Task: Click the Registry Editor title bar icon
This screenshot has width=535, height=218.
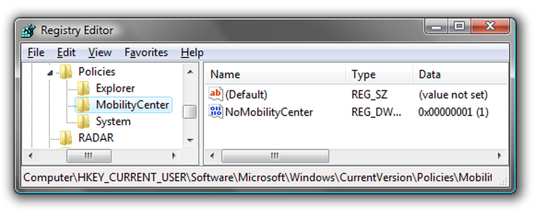Action: (x=29, y=31)
